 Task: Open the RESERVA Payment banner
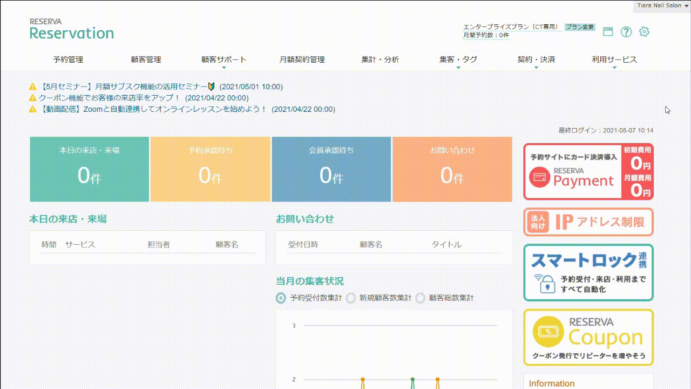click(588, 172)
